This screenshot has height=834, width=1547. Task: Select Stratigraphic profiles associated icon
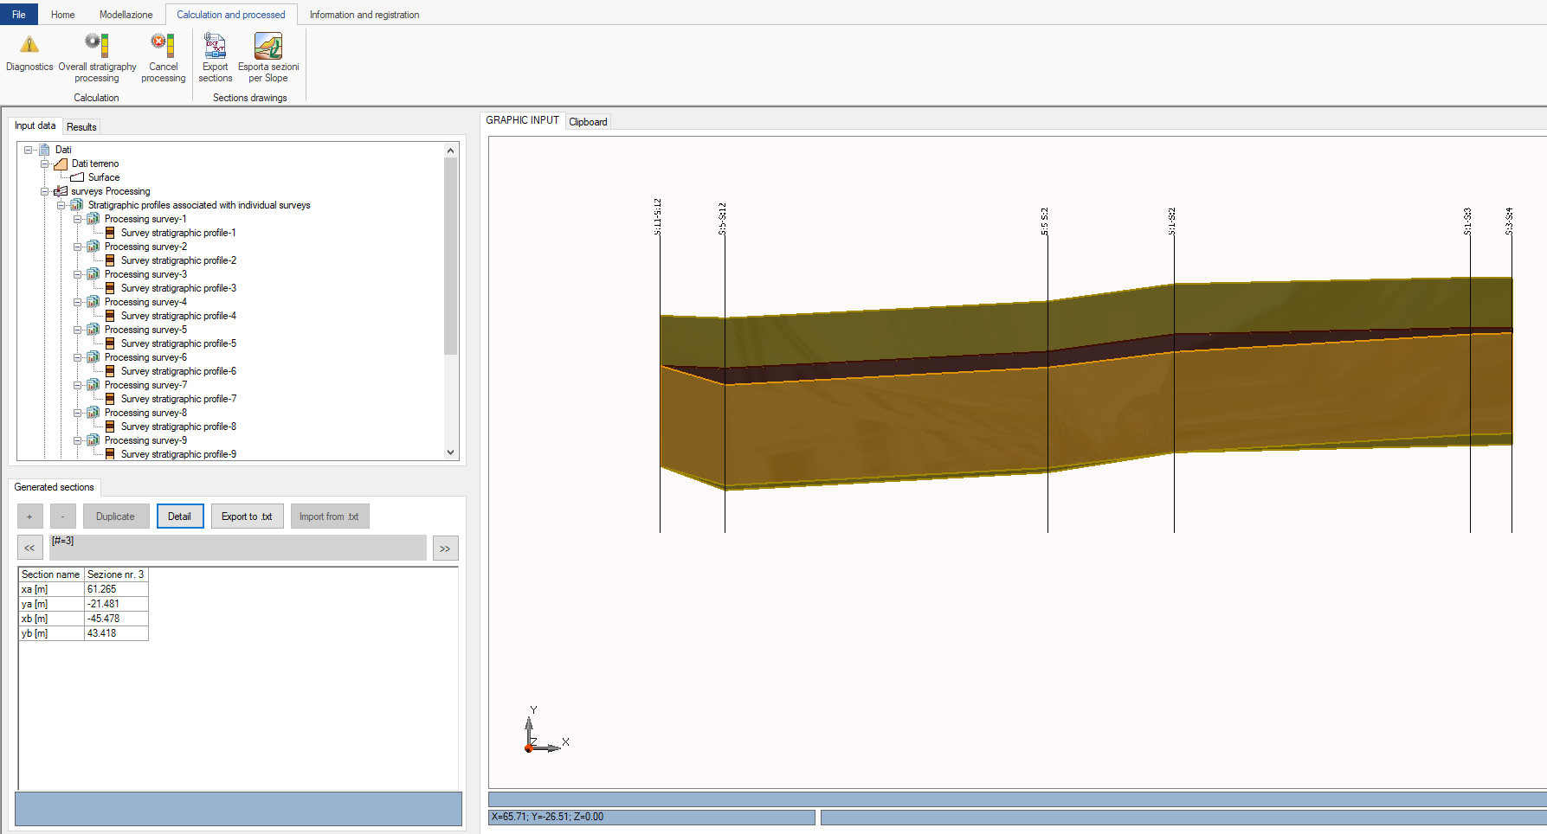tap(77, 205)
